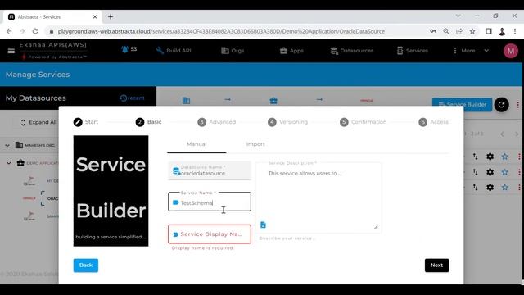The height and width of the screenshot is (295, 524).
Task: Open notifications bell showing 53
Action: pos(129,49)
